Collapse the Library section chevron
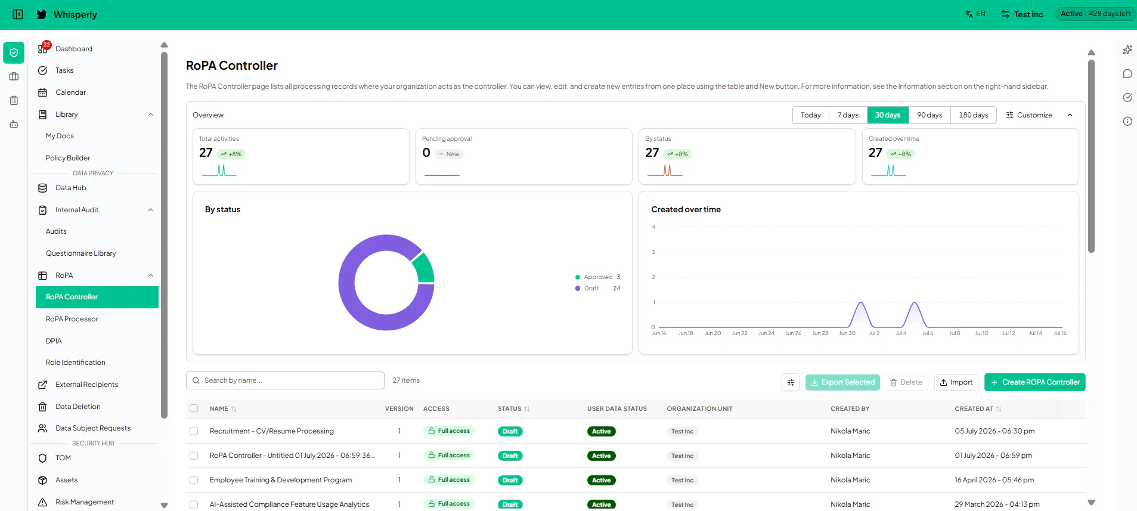This screenshot has width=1137, height=511. pos(151,114)
